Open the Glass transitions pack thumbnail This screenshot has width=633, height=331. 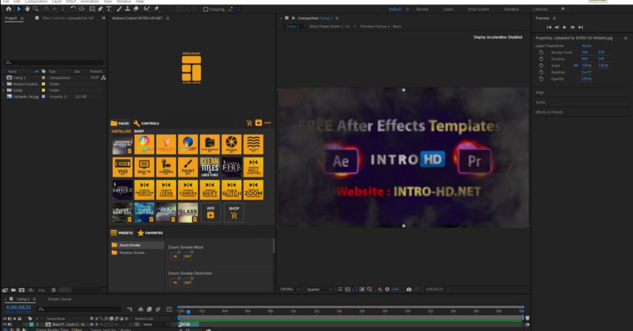[x=188, y=212]
